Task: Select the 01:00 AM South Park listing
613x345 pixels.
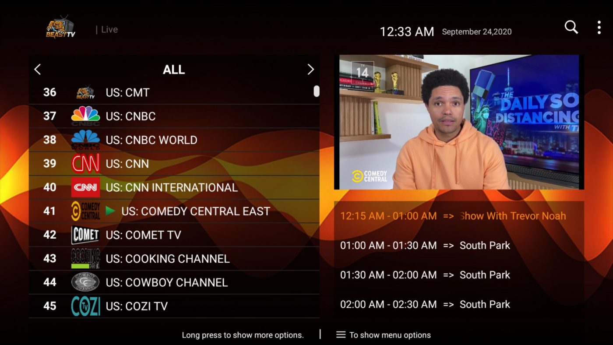Action: pyautogui.click(x=425, y=246)
